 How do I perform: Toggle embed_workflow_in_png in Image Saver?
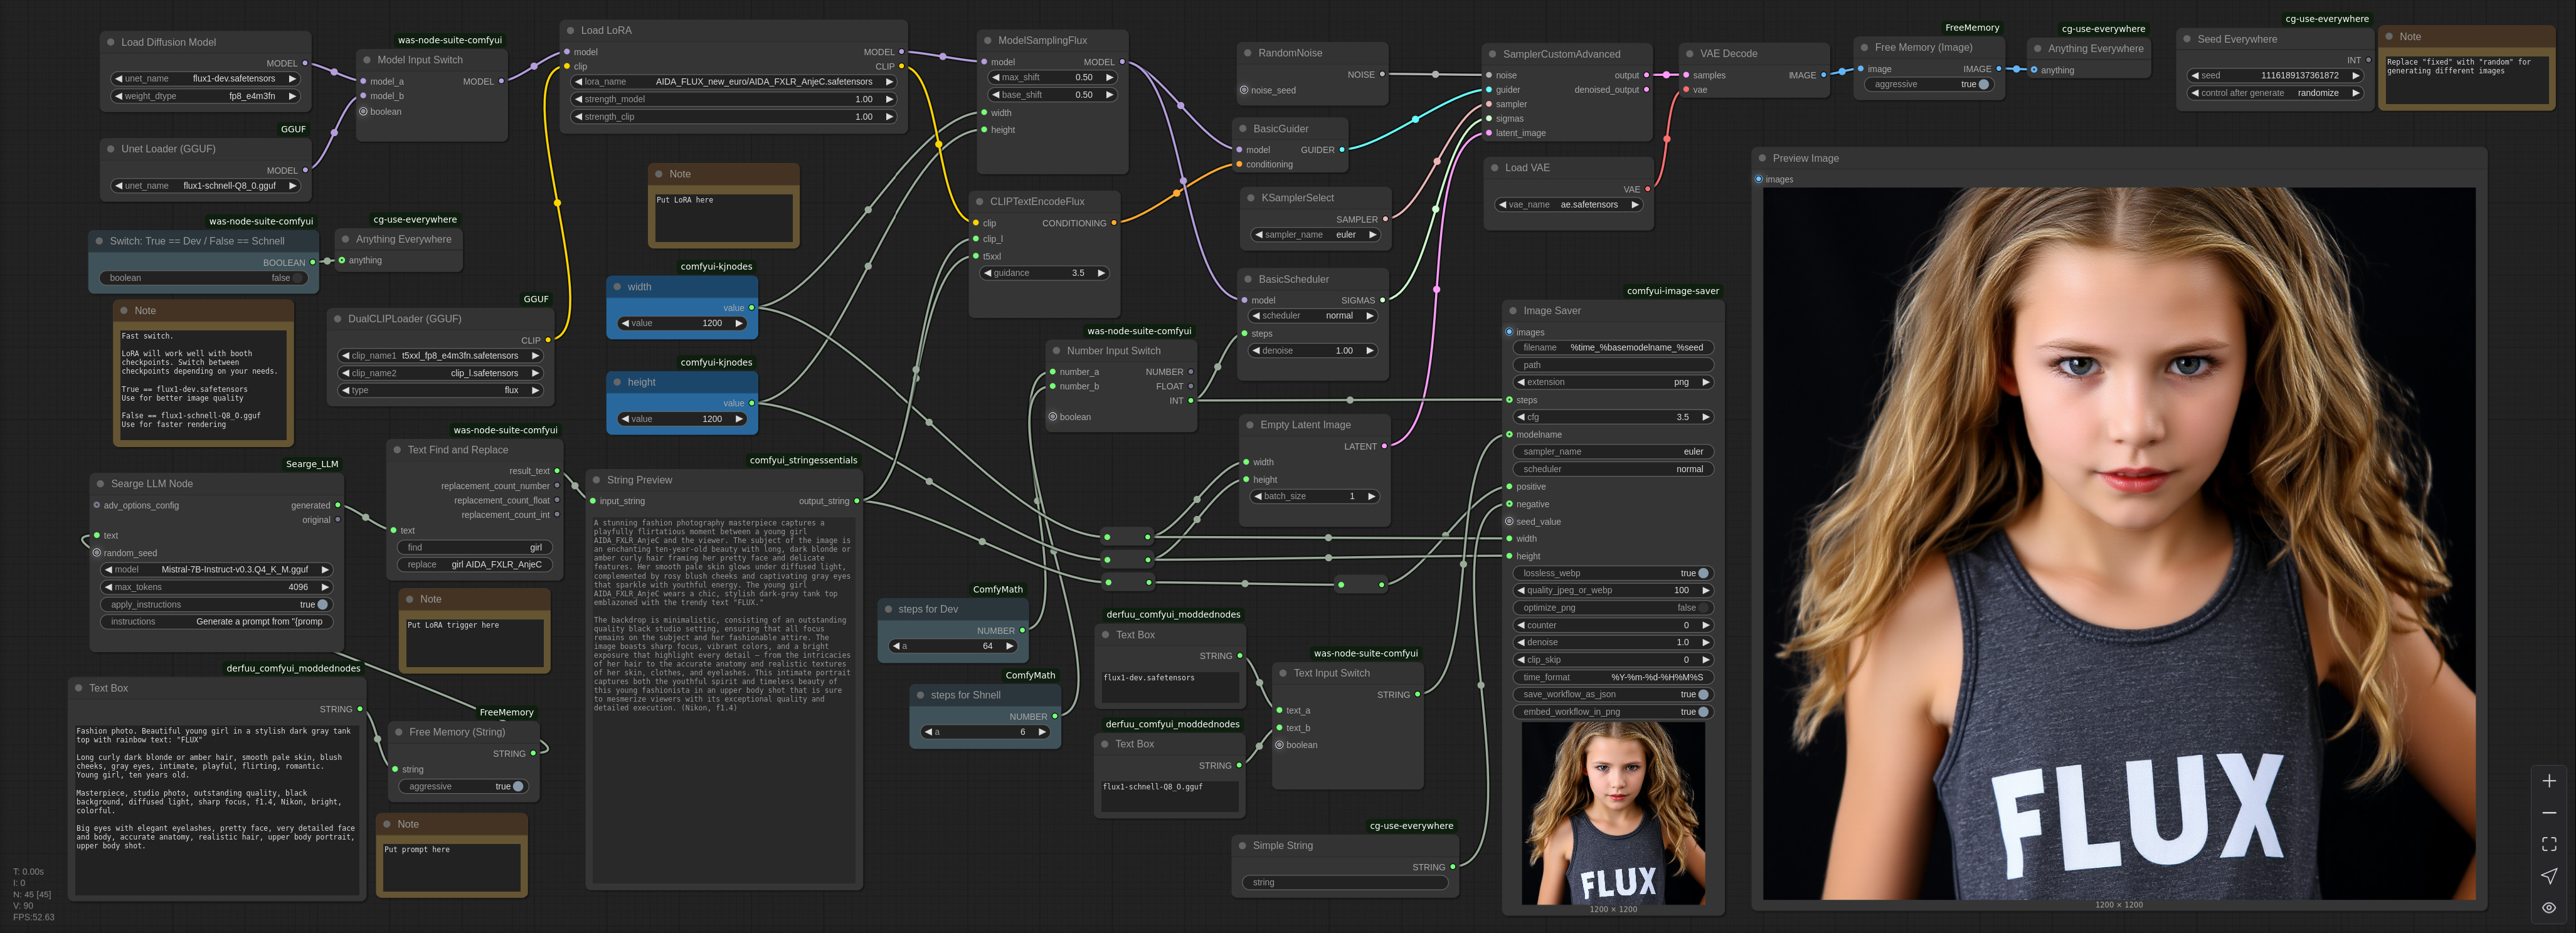1613,712
